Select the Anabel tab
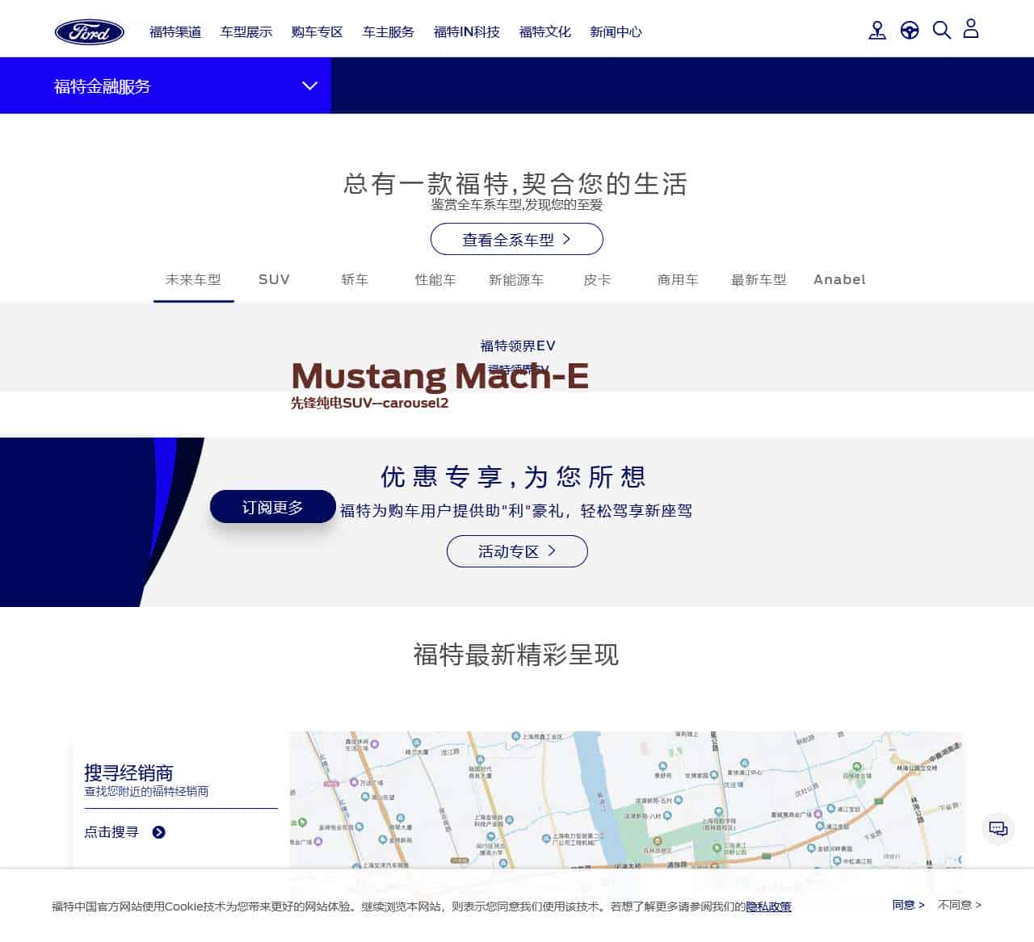This screenshot has width=1034, height=942. [840, 280]
